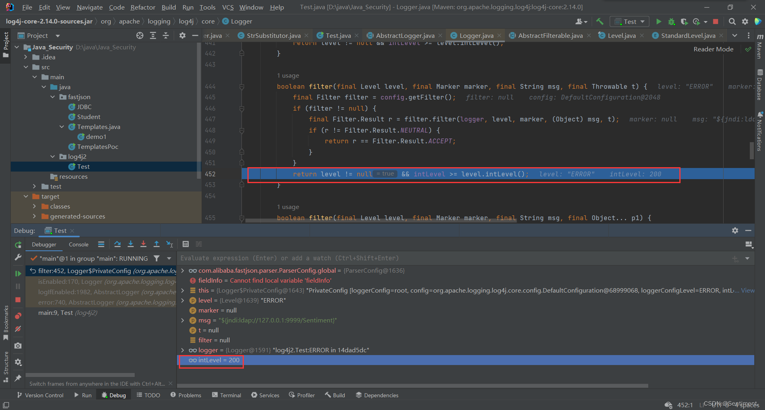Image resolution: width=765 pixels, height=410 pixels.
Task: Click the editor horizontal scrollbar
Action: tap(381, 220)
